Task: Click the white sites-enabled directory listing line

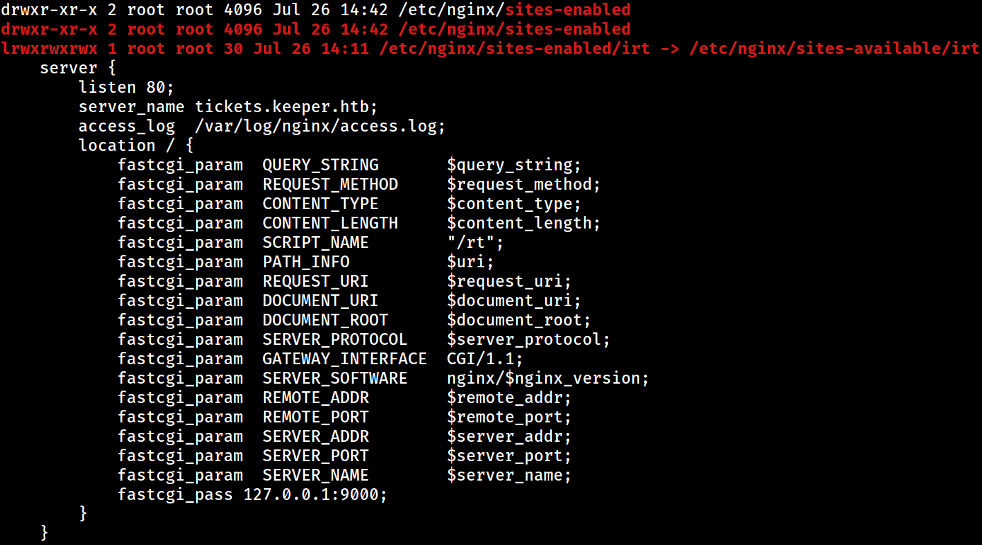Action: pos(316,10)
